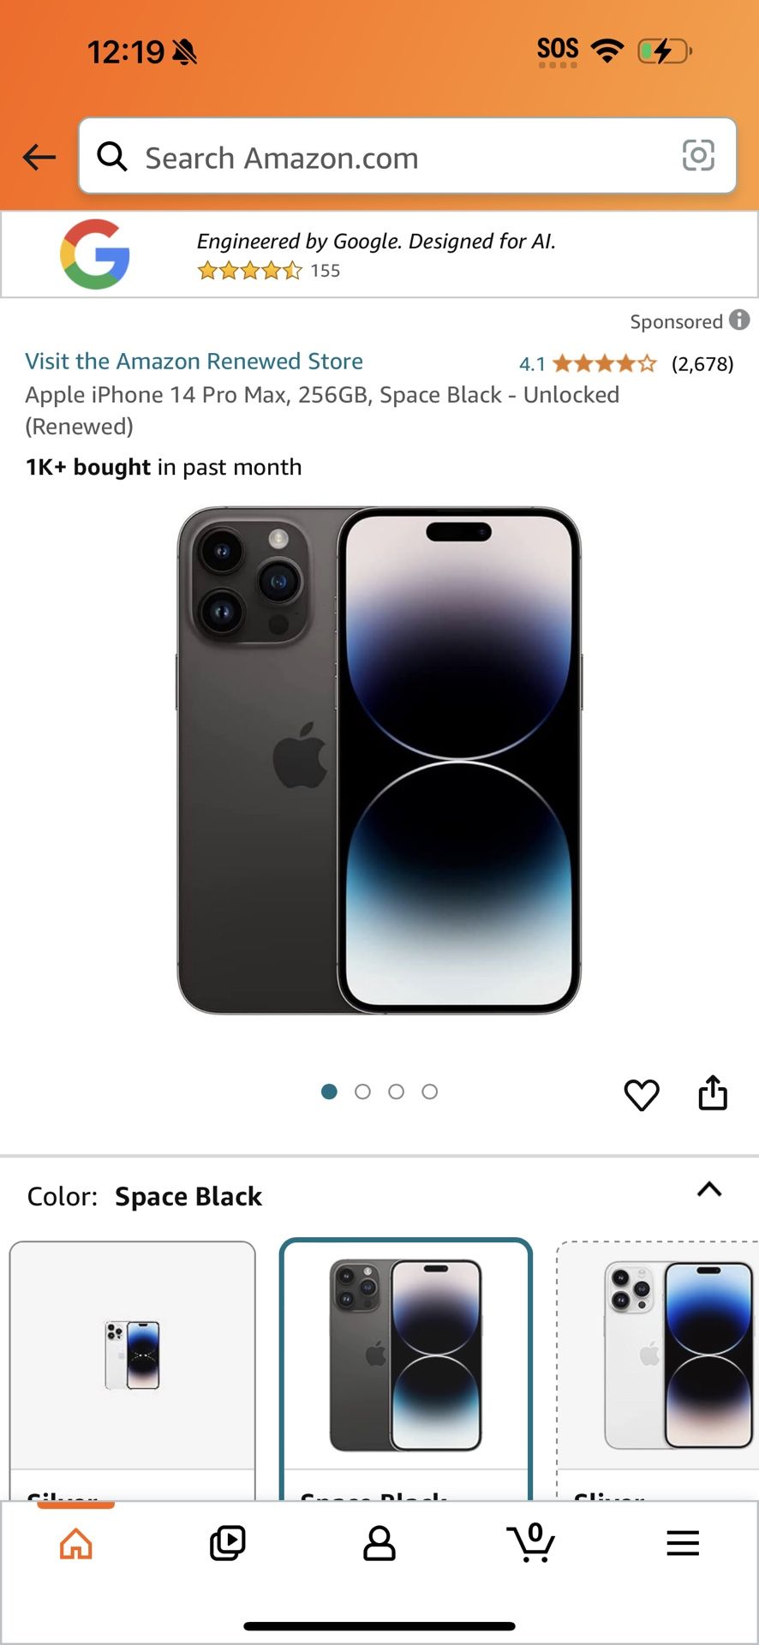Collapse the Color section chevron
Image resolution: width=759 pixels, height=1645 pixels.
click(x=709, y=1189)
